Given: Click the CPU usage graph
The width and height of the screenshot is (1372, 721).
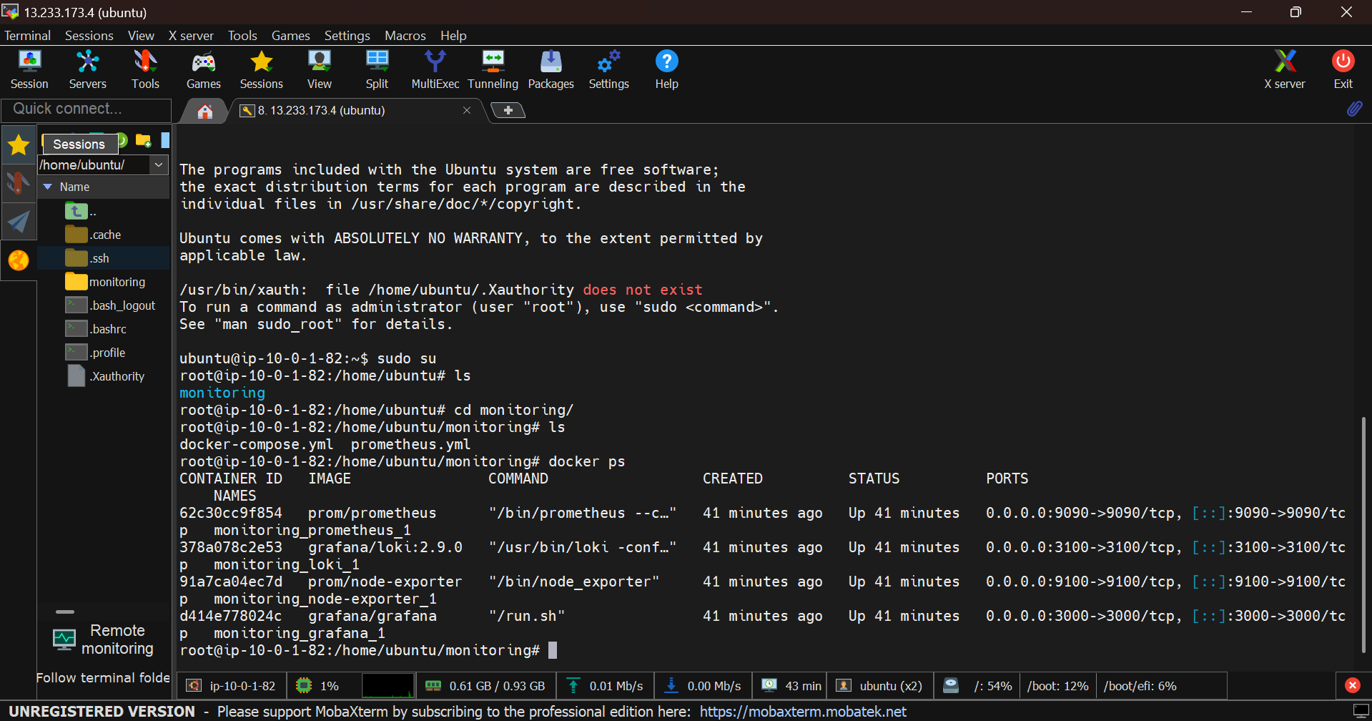Looking at the screenshot, I should pyautogui.click(x=388, y=685).
